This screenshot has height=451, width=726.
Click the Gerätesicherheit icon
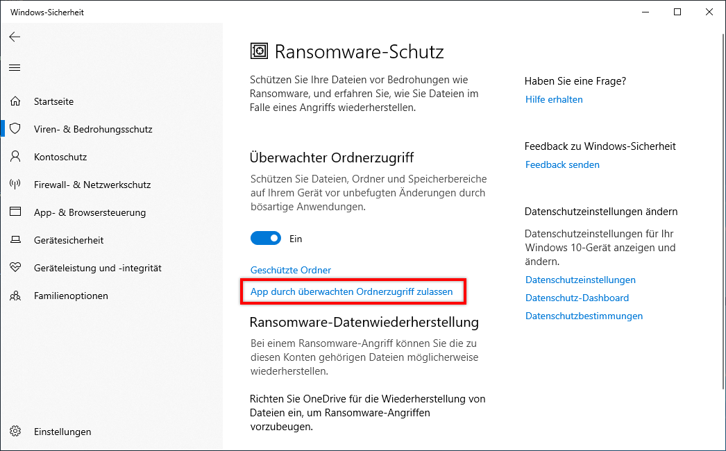[x=15, y=240]
